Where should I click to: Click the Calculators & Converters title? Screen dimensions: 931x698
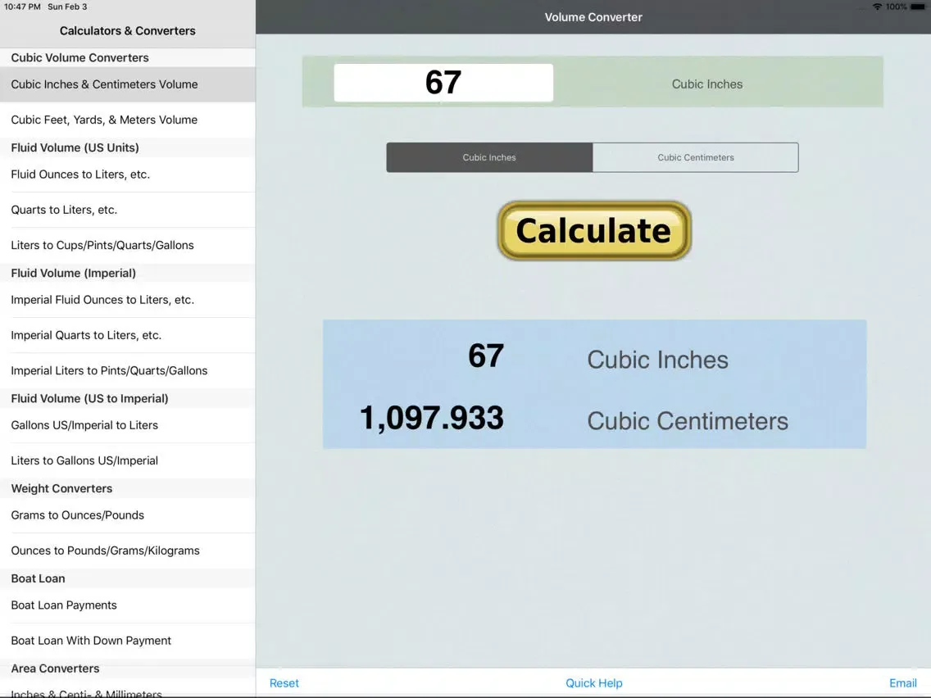[128, 31]
